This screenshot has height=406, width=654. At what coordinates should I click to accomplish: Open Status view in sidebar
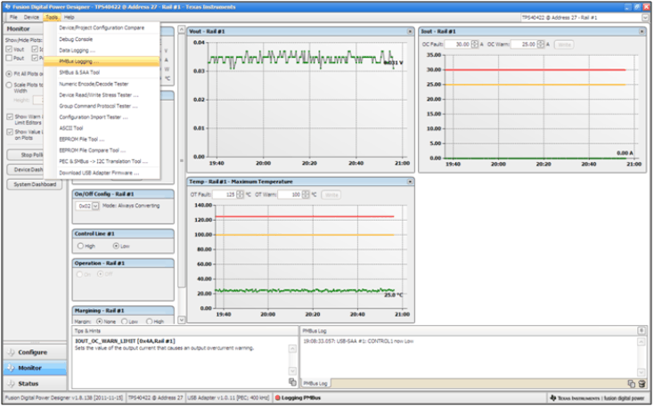29,383
